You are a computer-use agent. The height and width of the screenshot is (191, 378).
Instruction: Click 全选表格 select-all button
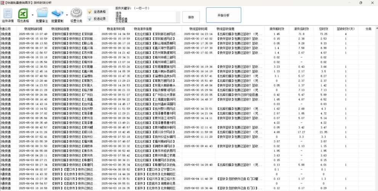(x=98, y=11)
